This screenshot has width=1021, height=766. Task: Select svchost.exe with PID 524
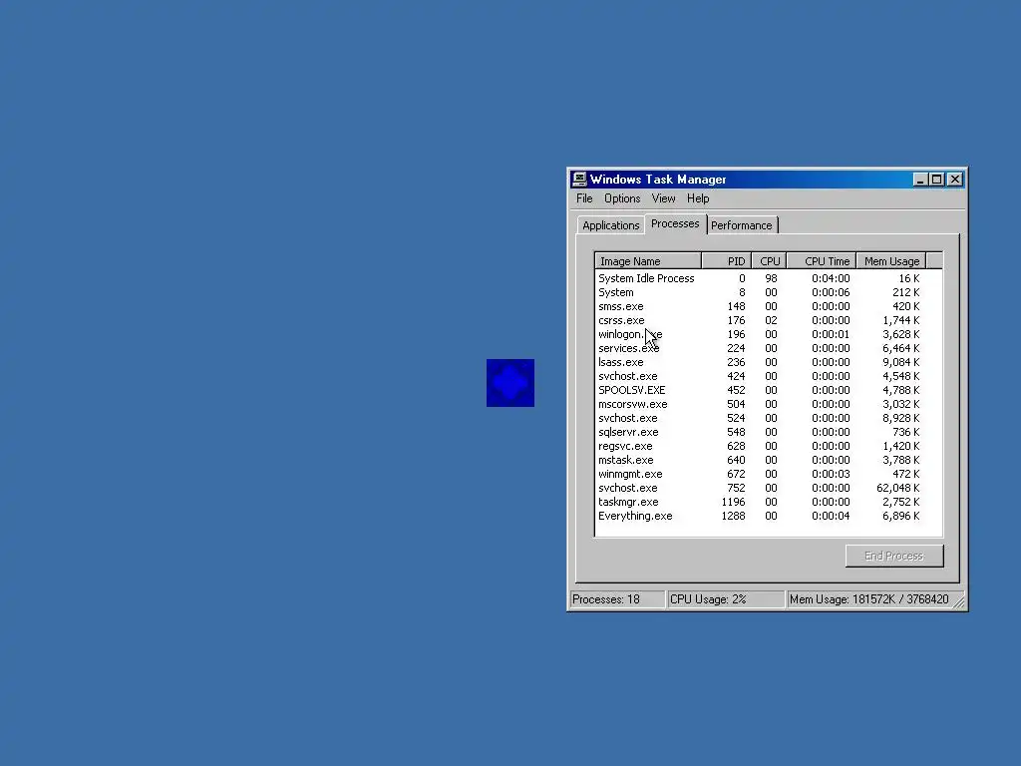769,418
